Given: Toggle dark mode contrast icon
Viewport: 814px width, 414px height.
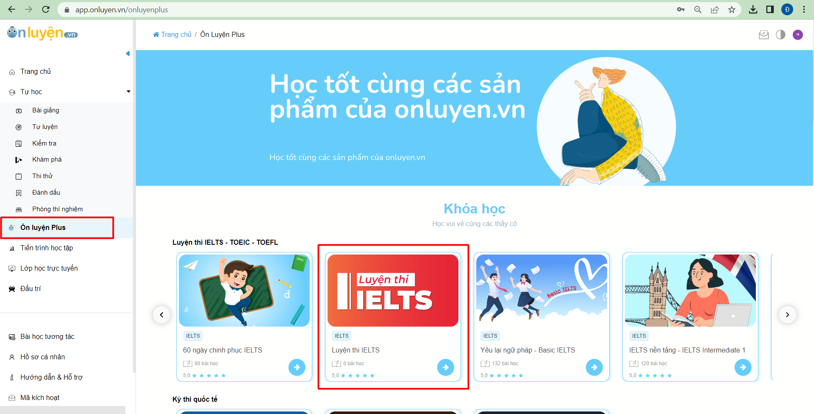Looking at the screenshot, I should point(781,35).
